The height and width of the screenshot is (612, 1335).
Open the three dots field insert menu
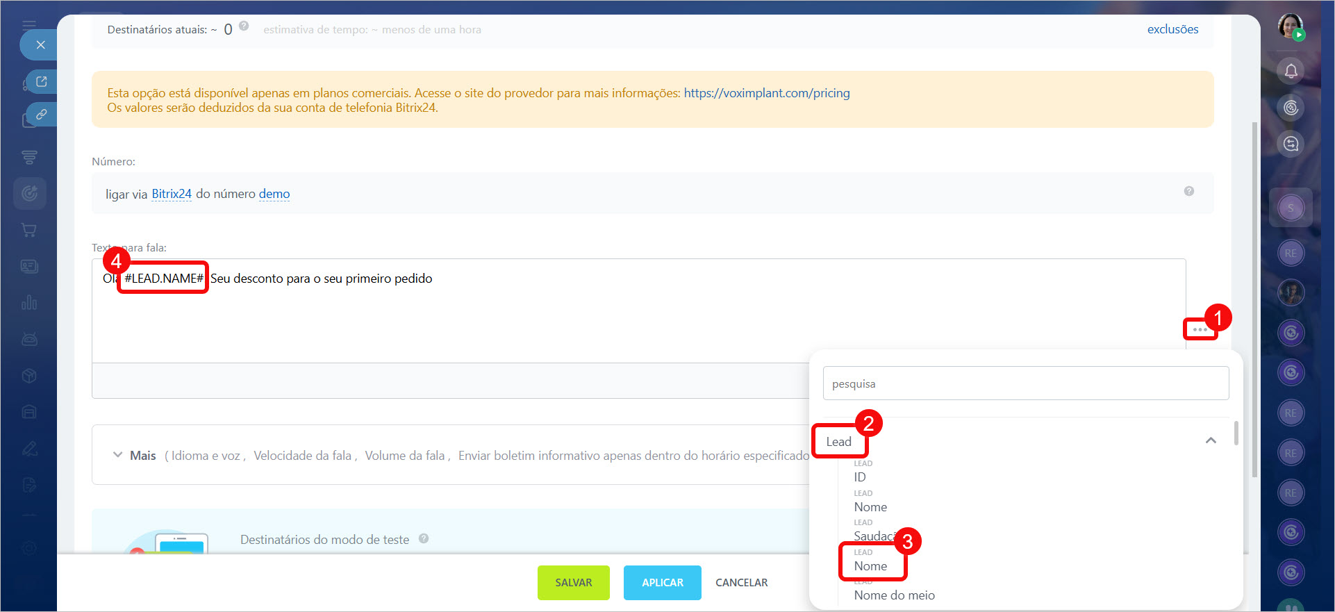click(x=1200, y=329)
